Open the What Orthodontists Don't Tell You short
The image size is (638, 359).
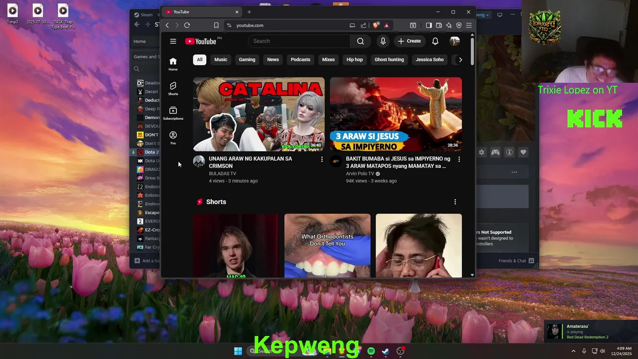pyautogui.click(x=327, y=245)
